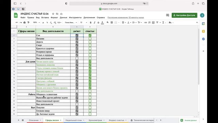
Task: Open the vertical align dropdown
Action: pos(129,23)
